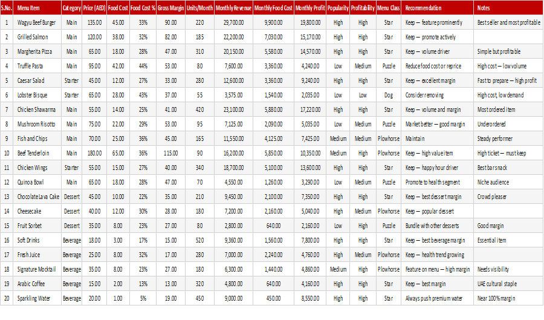Select the 'Popularity' column header
This screenshot has height=320, width=544.
point(338,8)
